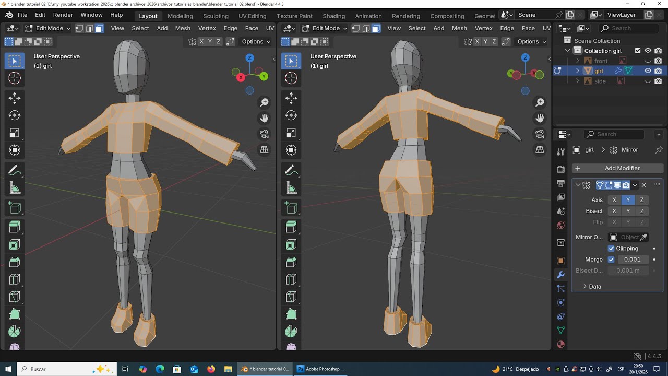Select the Rotate tool in left viewport

click(x=15, y=115)
